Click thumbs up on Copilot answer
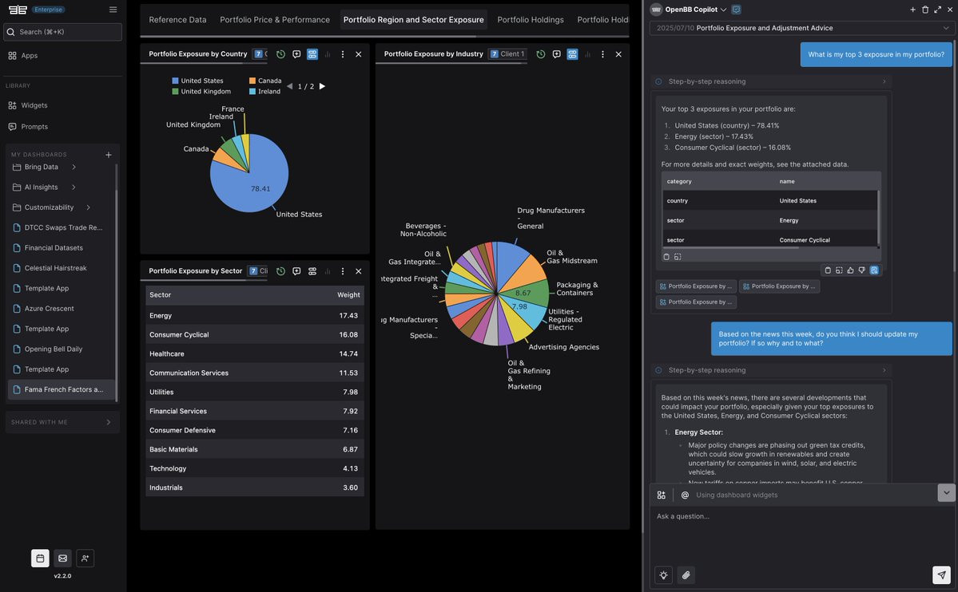Image resolution: width=958 pixels, height=592 pixels. [850, 270]
